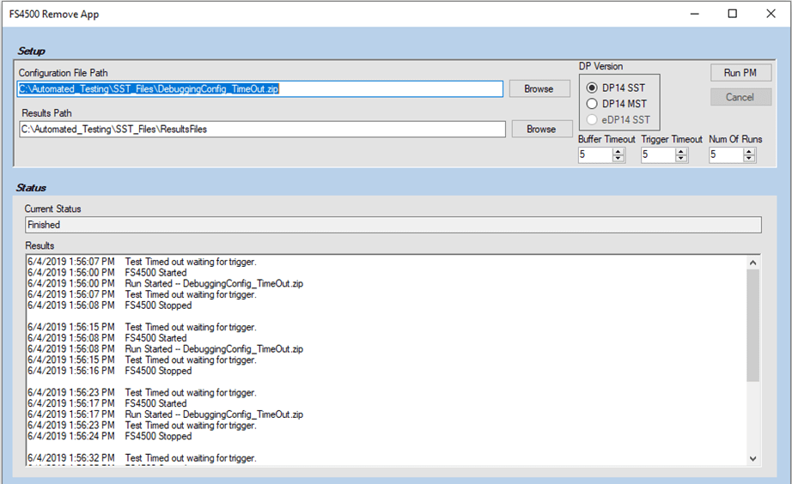
Task: Increase the Buffer Timeout value
Action: click(618, 151)
